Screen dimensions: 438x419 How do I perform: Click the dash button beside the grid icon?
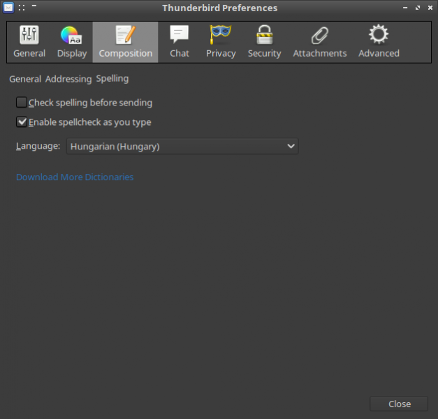(34, 6)
